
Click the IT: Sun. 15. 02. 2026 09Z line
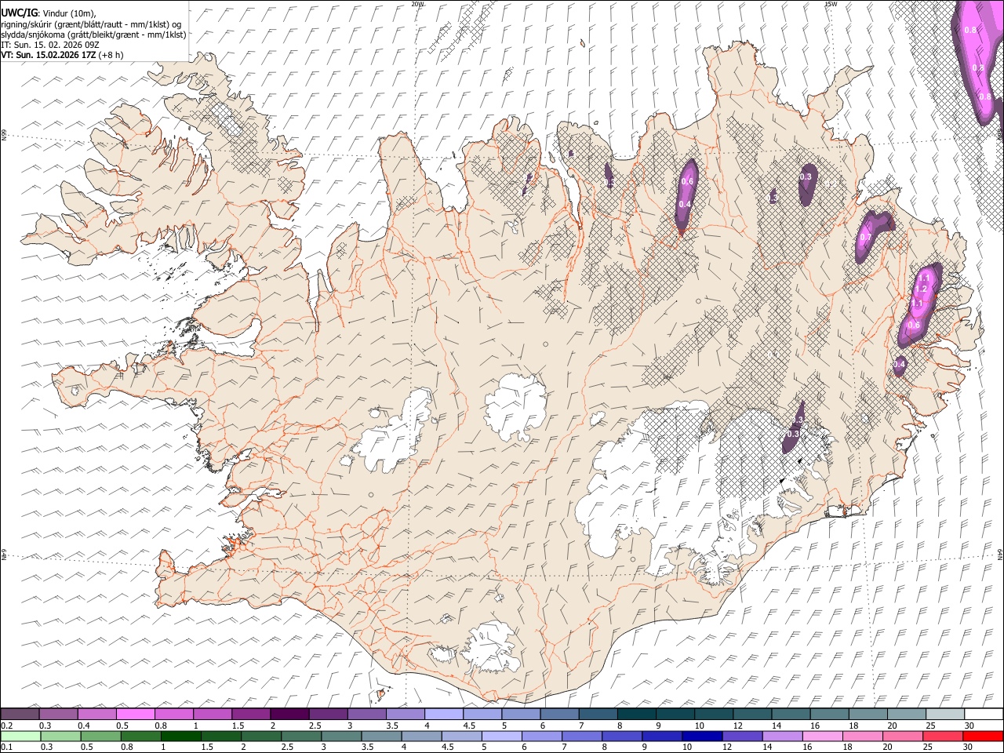pyautogui.click(x=50, y=45)
